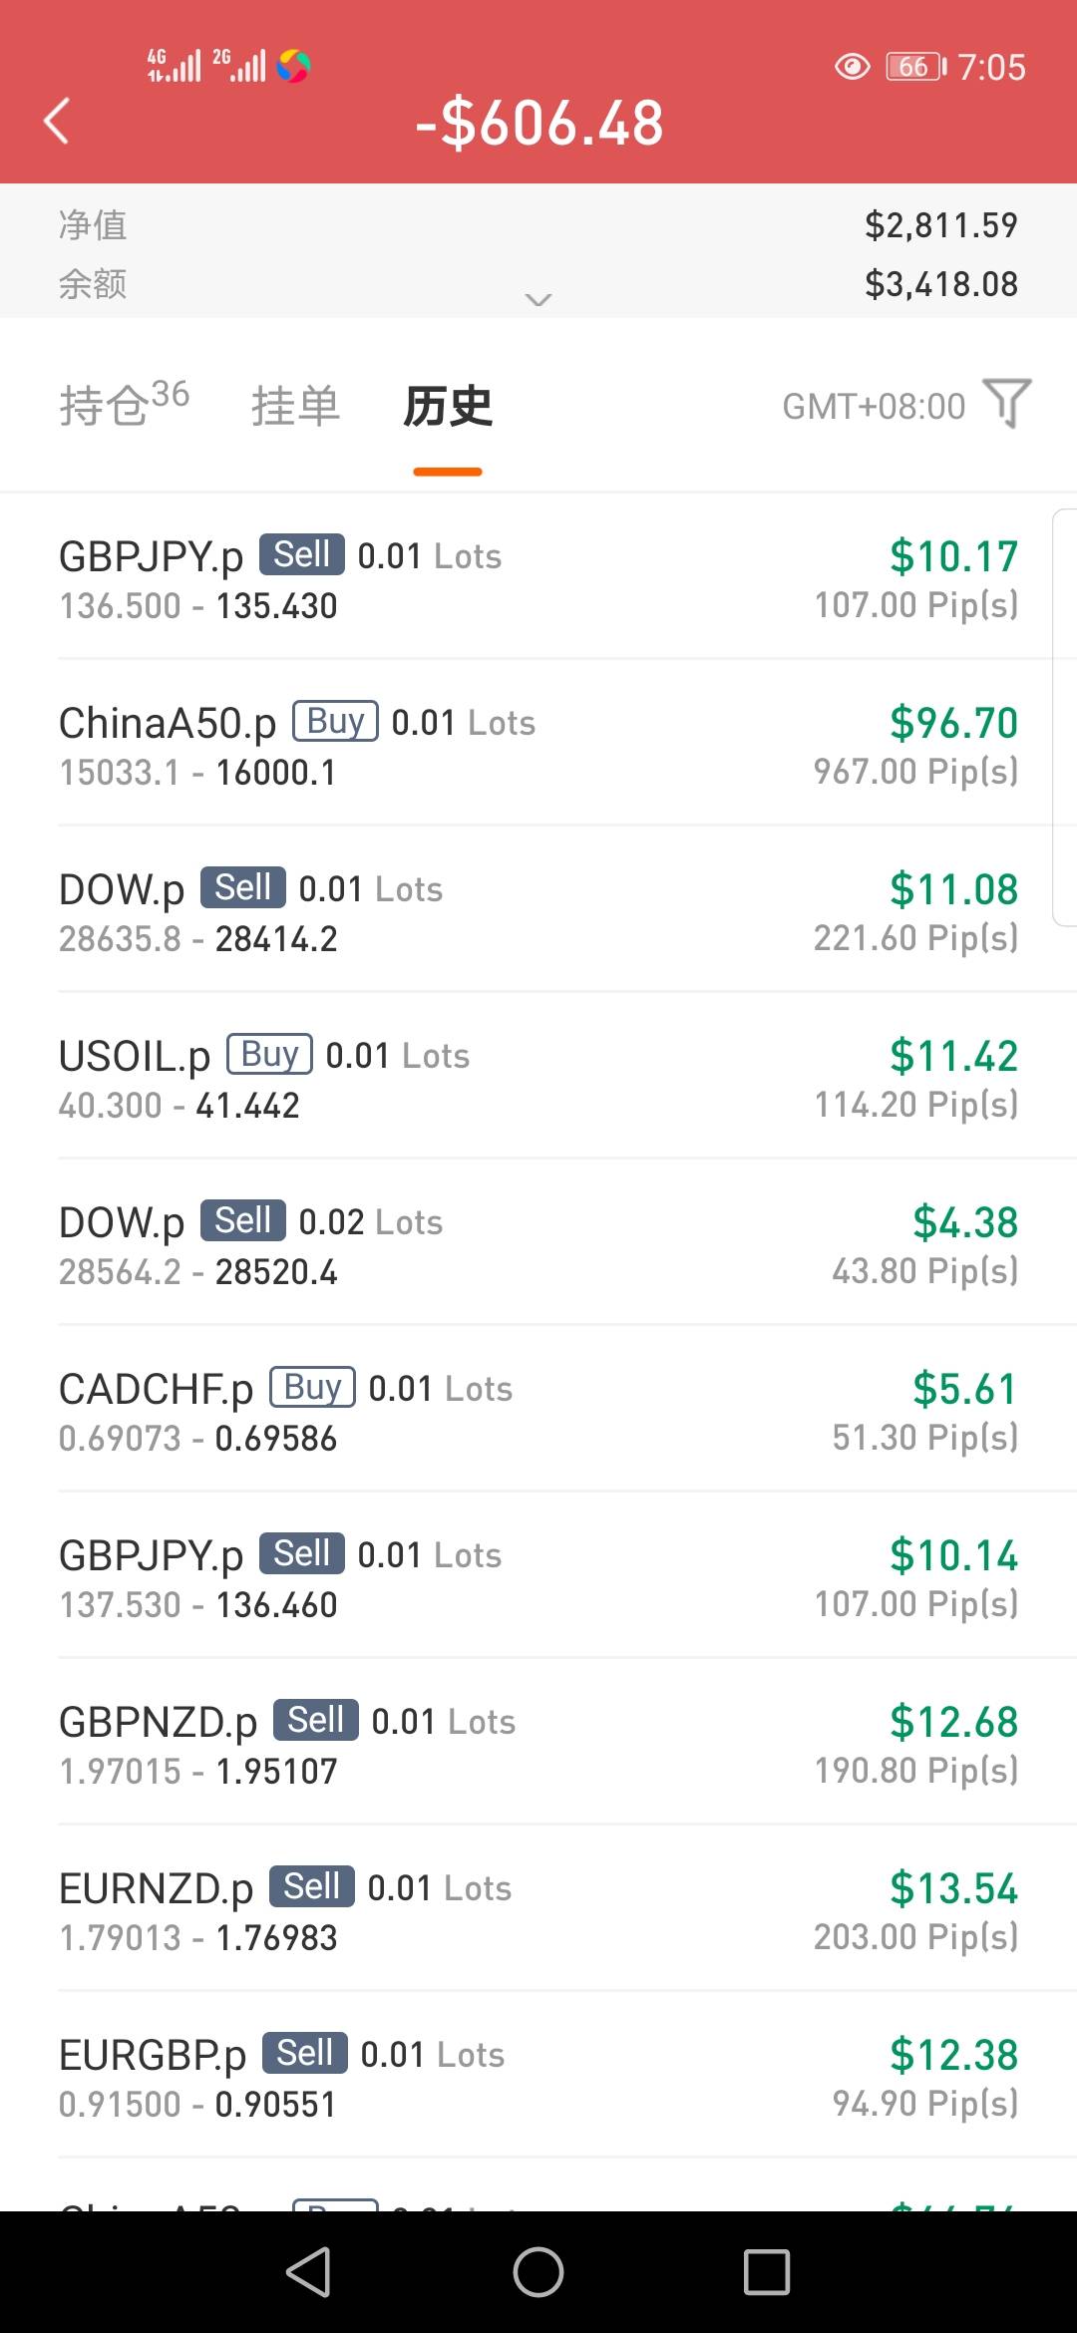Screen dimensions: 1077x2333
Task: Tap the Android home circle button
Action: tap(538, 2272)
